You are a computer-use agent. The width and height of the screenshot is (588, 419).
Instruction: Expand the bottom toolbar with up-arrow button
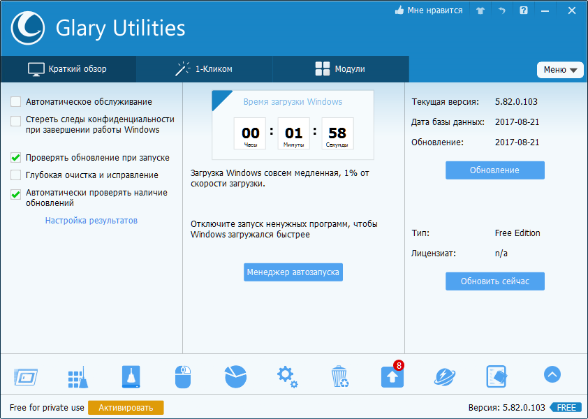tap(552, 375)
